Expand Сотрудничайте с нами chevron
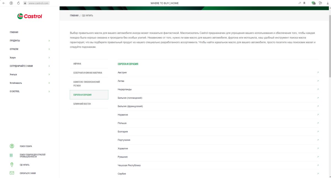The width and height of the screenshot is (331, 178). [x=49, y=66]
